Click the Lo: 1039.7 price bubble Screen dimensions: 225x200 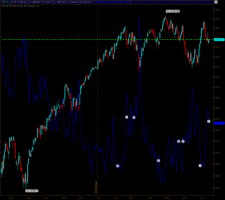pos(31,190)
